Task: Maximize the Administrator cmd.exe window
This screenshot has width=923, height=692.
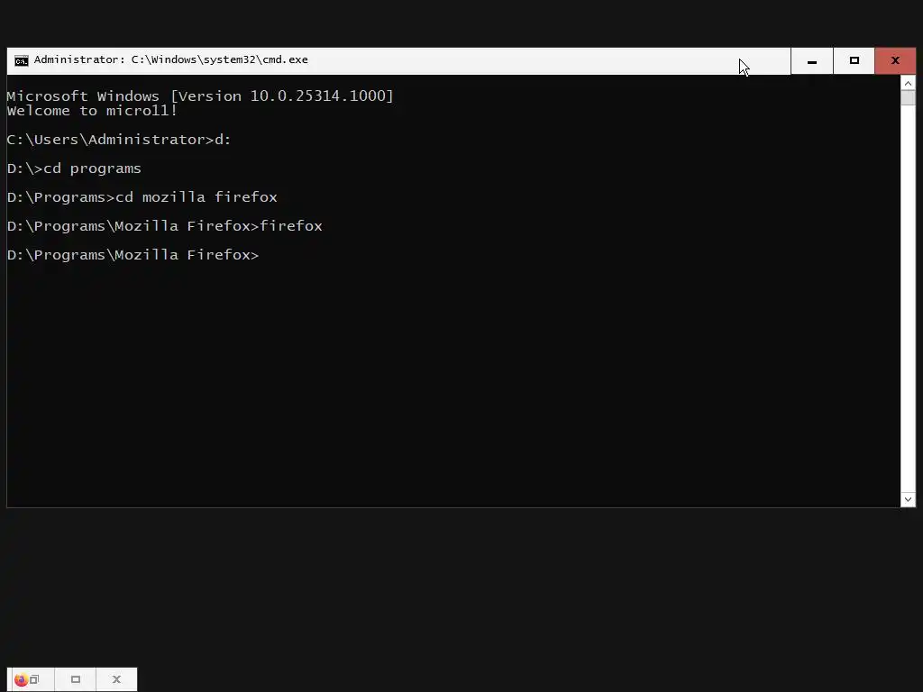Action: pos(854,60)
